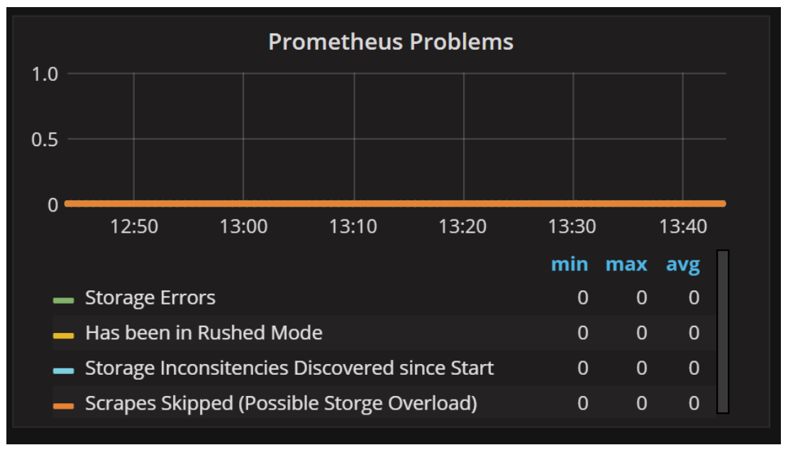Viewport: 788px width, 450px height.
Task: Open the Prometheus Problems panel title menu
Action: (x=391, y=42)
